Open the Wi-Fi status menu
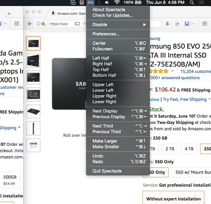The width and height of the screenshot is (211, 204). coord(117,2)
